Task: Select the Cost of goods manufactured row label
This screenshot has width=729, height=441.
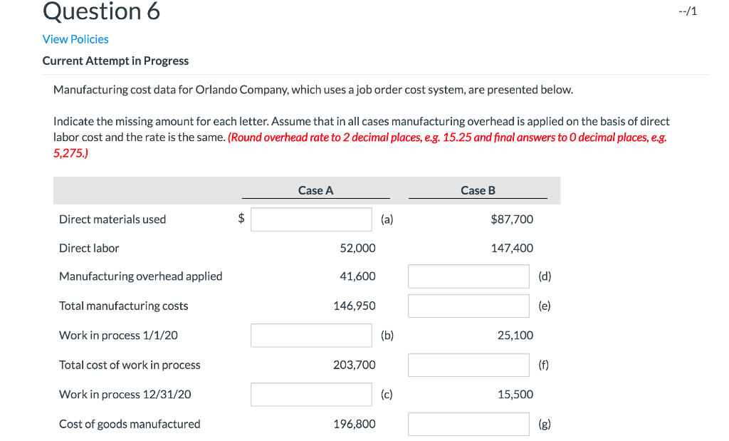Action: pyautogui.click(x=130, y=423)
